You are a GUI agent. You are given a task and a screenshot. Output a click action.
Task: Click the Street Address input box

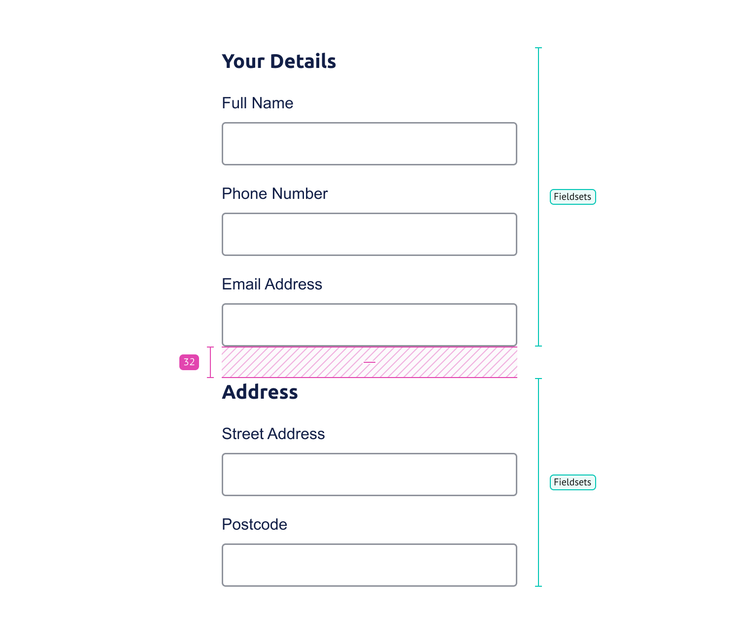369,475
